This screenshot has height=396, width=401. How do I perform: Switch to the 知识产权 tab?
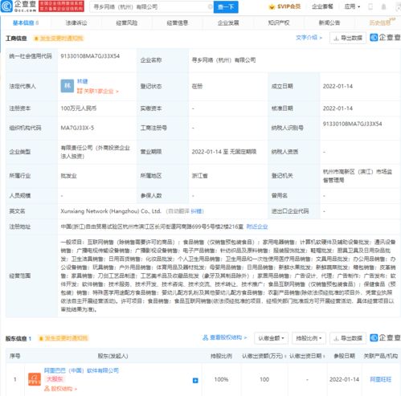pos(279,23)
